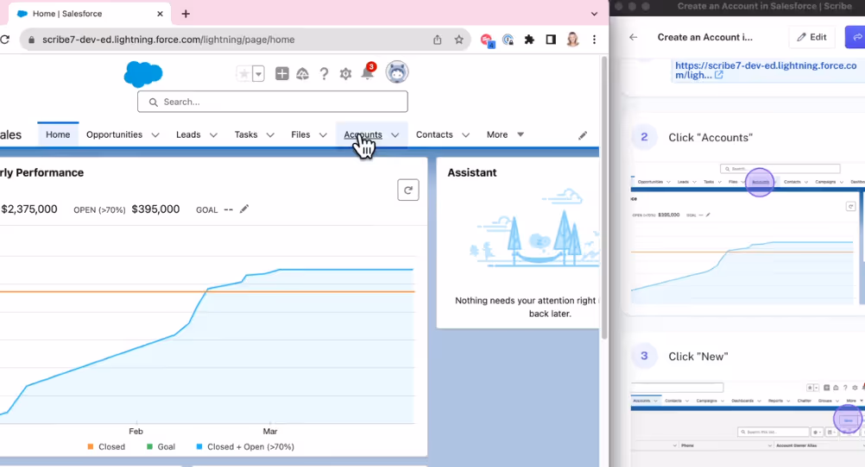This screenshot has width=865, height=467.
Task: Open the Contacts tab
Action: pyautogui.click(x=434, y=134)
